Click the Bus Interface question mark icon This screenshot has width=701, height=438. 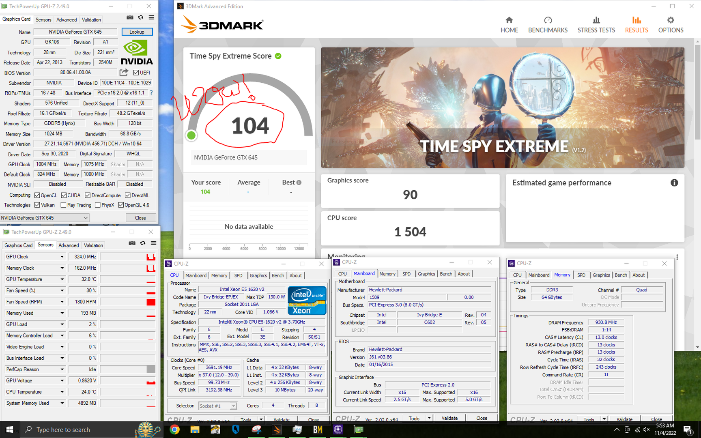pyautogui.click(x=151, y=93)
